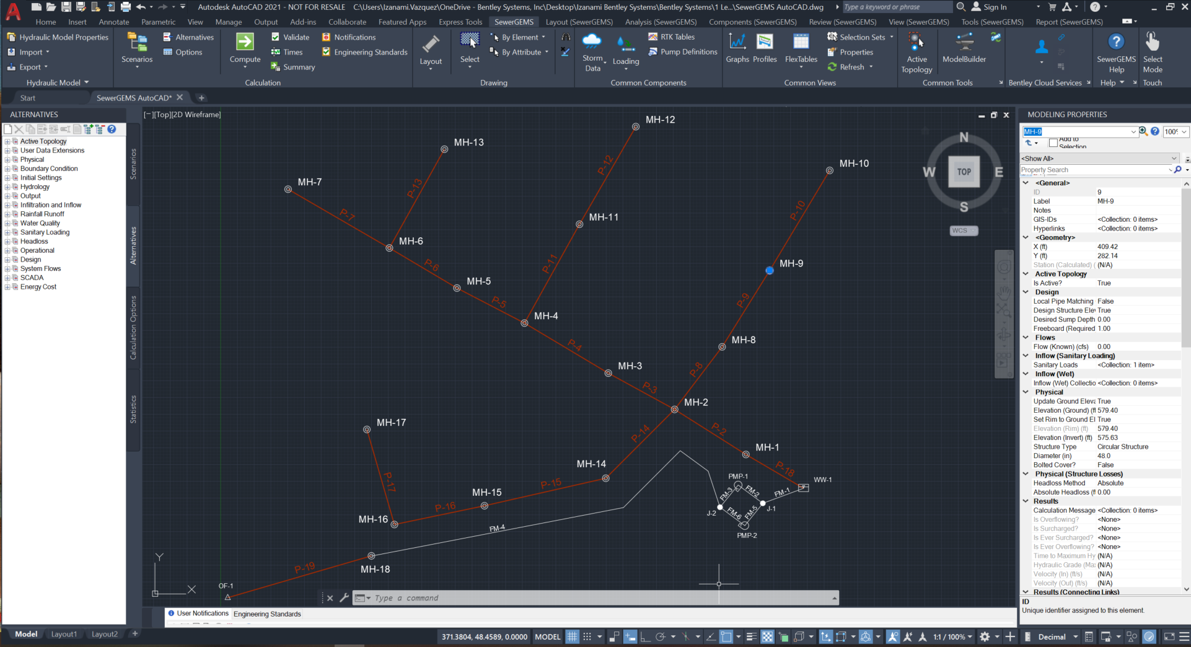Enable Select Mode touch icon
The height and width of the screenshot is (647, 1191).
1153,52
